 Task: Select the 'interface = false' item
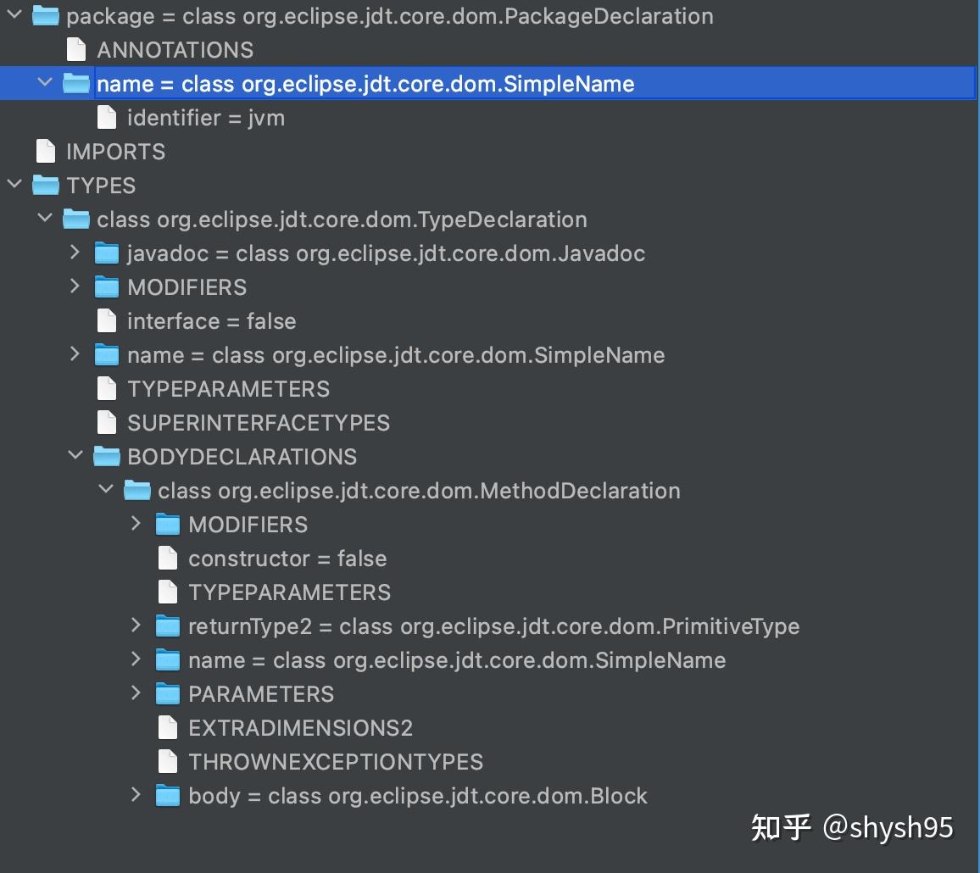[x=211, y=321]
